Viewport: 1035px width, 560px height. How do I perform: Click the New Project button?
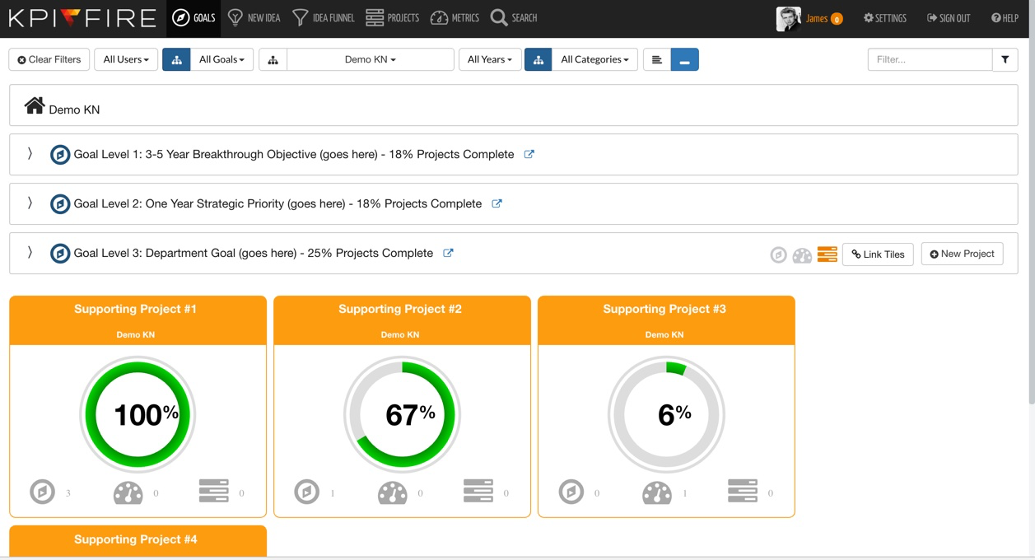962,254
